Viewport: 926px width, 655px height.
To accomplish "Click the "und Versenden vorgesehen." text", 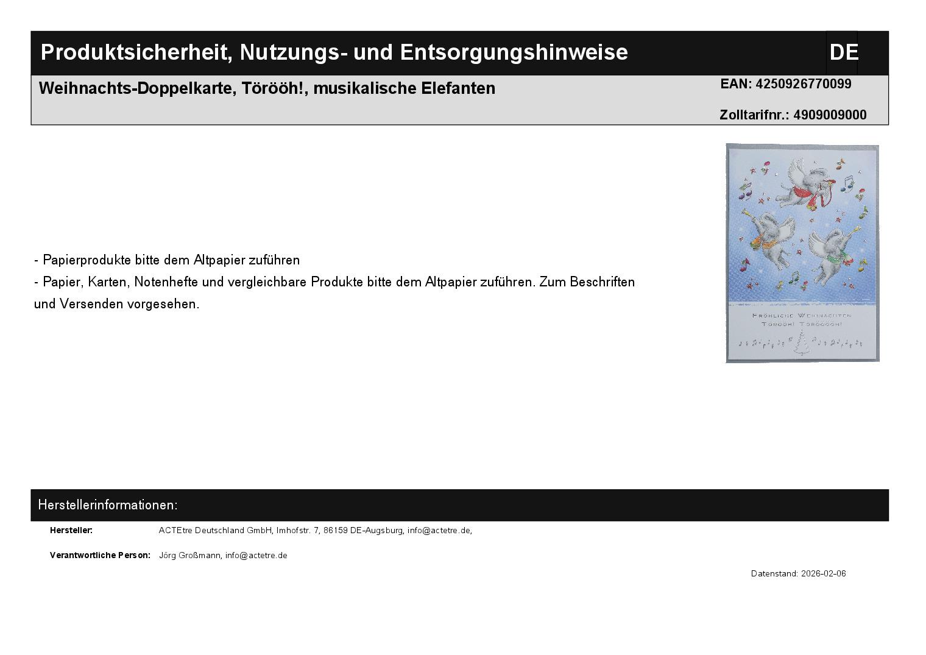I will [117, 304].
